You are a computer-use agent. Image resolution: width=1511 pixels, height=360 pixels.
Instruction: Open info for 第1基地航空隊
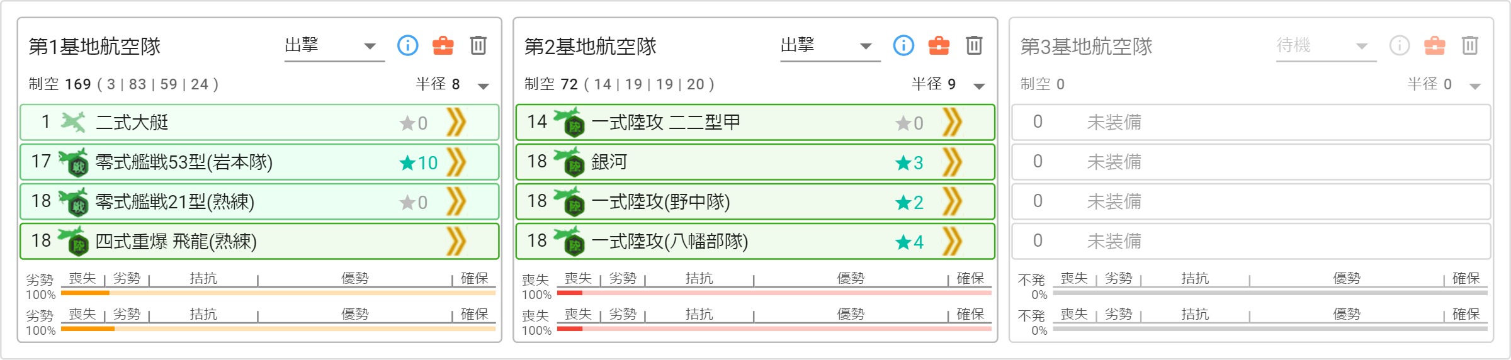click(x=407, y=45)
